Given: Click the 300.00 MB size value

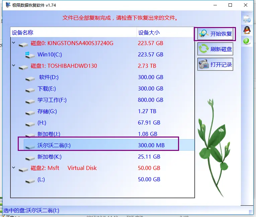Looking at the screenshot, I should click(x=151, y=145).
